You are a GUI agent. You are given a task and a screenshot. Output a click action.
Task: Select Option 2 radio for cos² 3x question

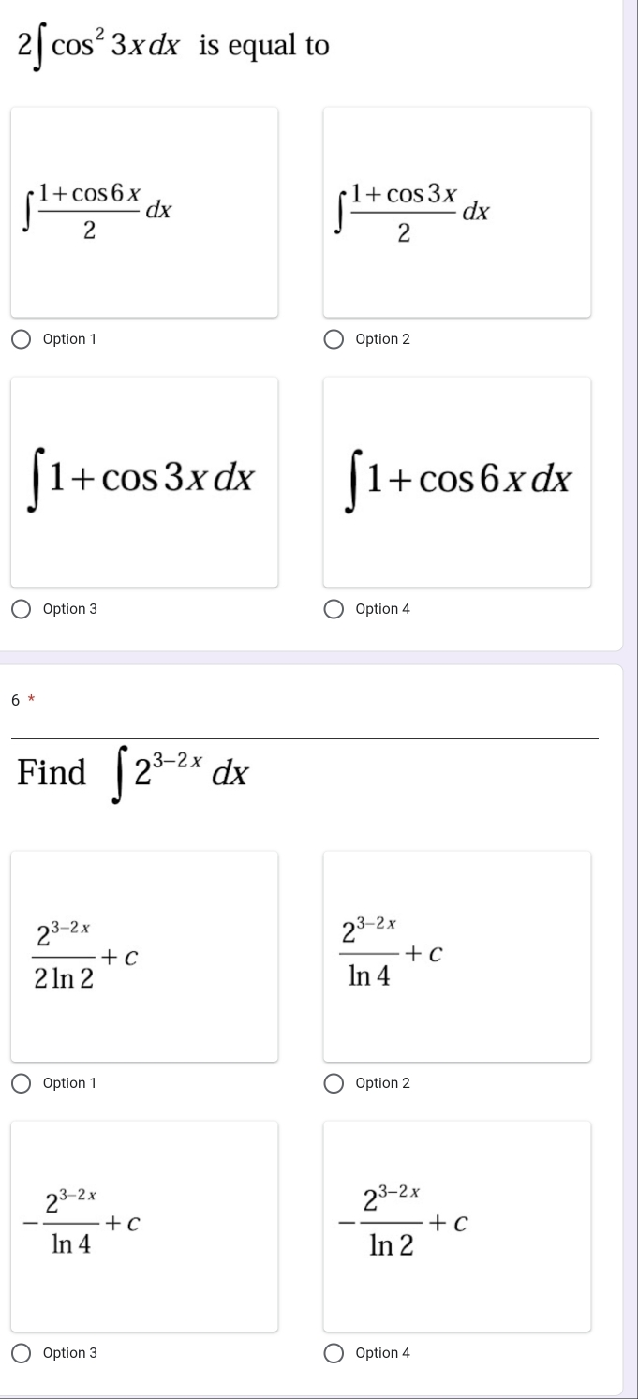click(x=334, y=339)
